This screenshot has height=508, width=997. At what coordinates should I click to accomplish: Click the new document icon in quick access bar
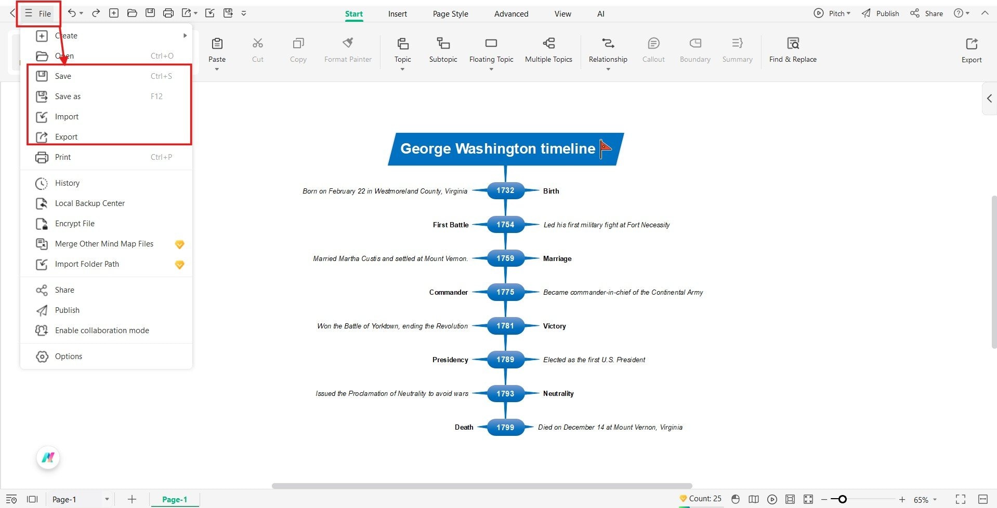pyautogui.click(x=114, y=13)
